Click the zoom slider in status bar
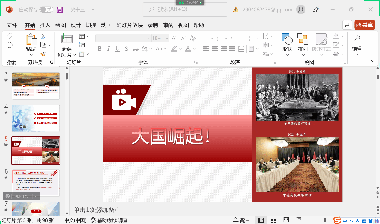 [x=325, y=220]
